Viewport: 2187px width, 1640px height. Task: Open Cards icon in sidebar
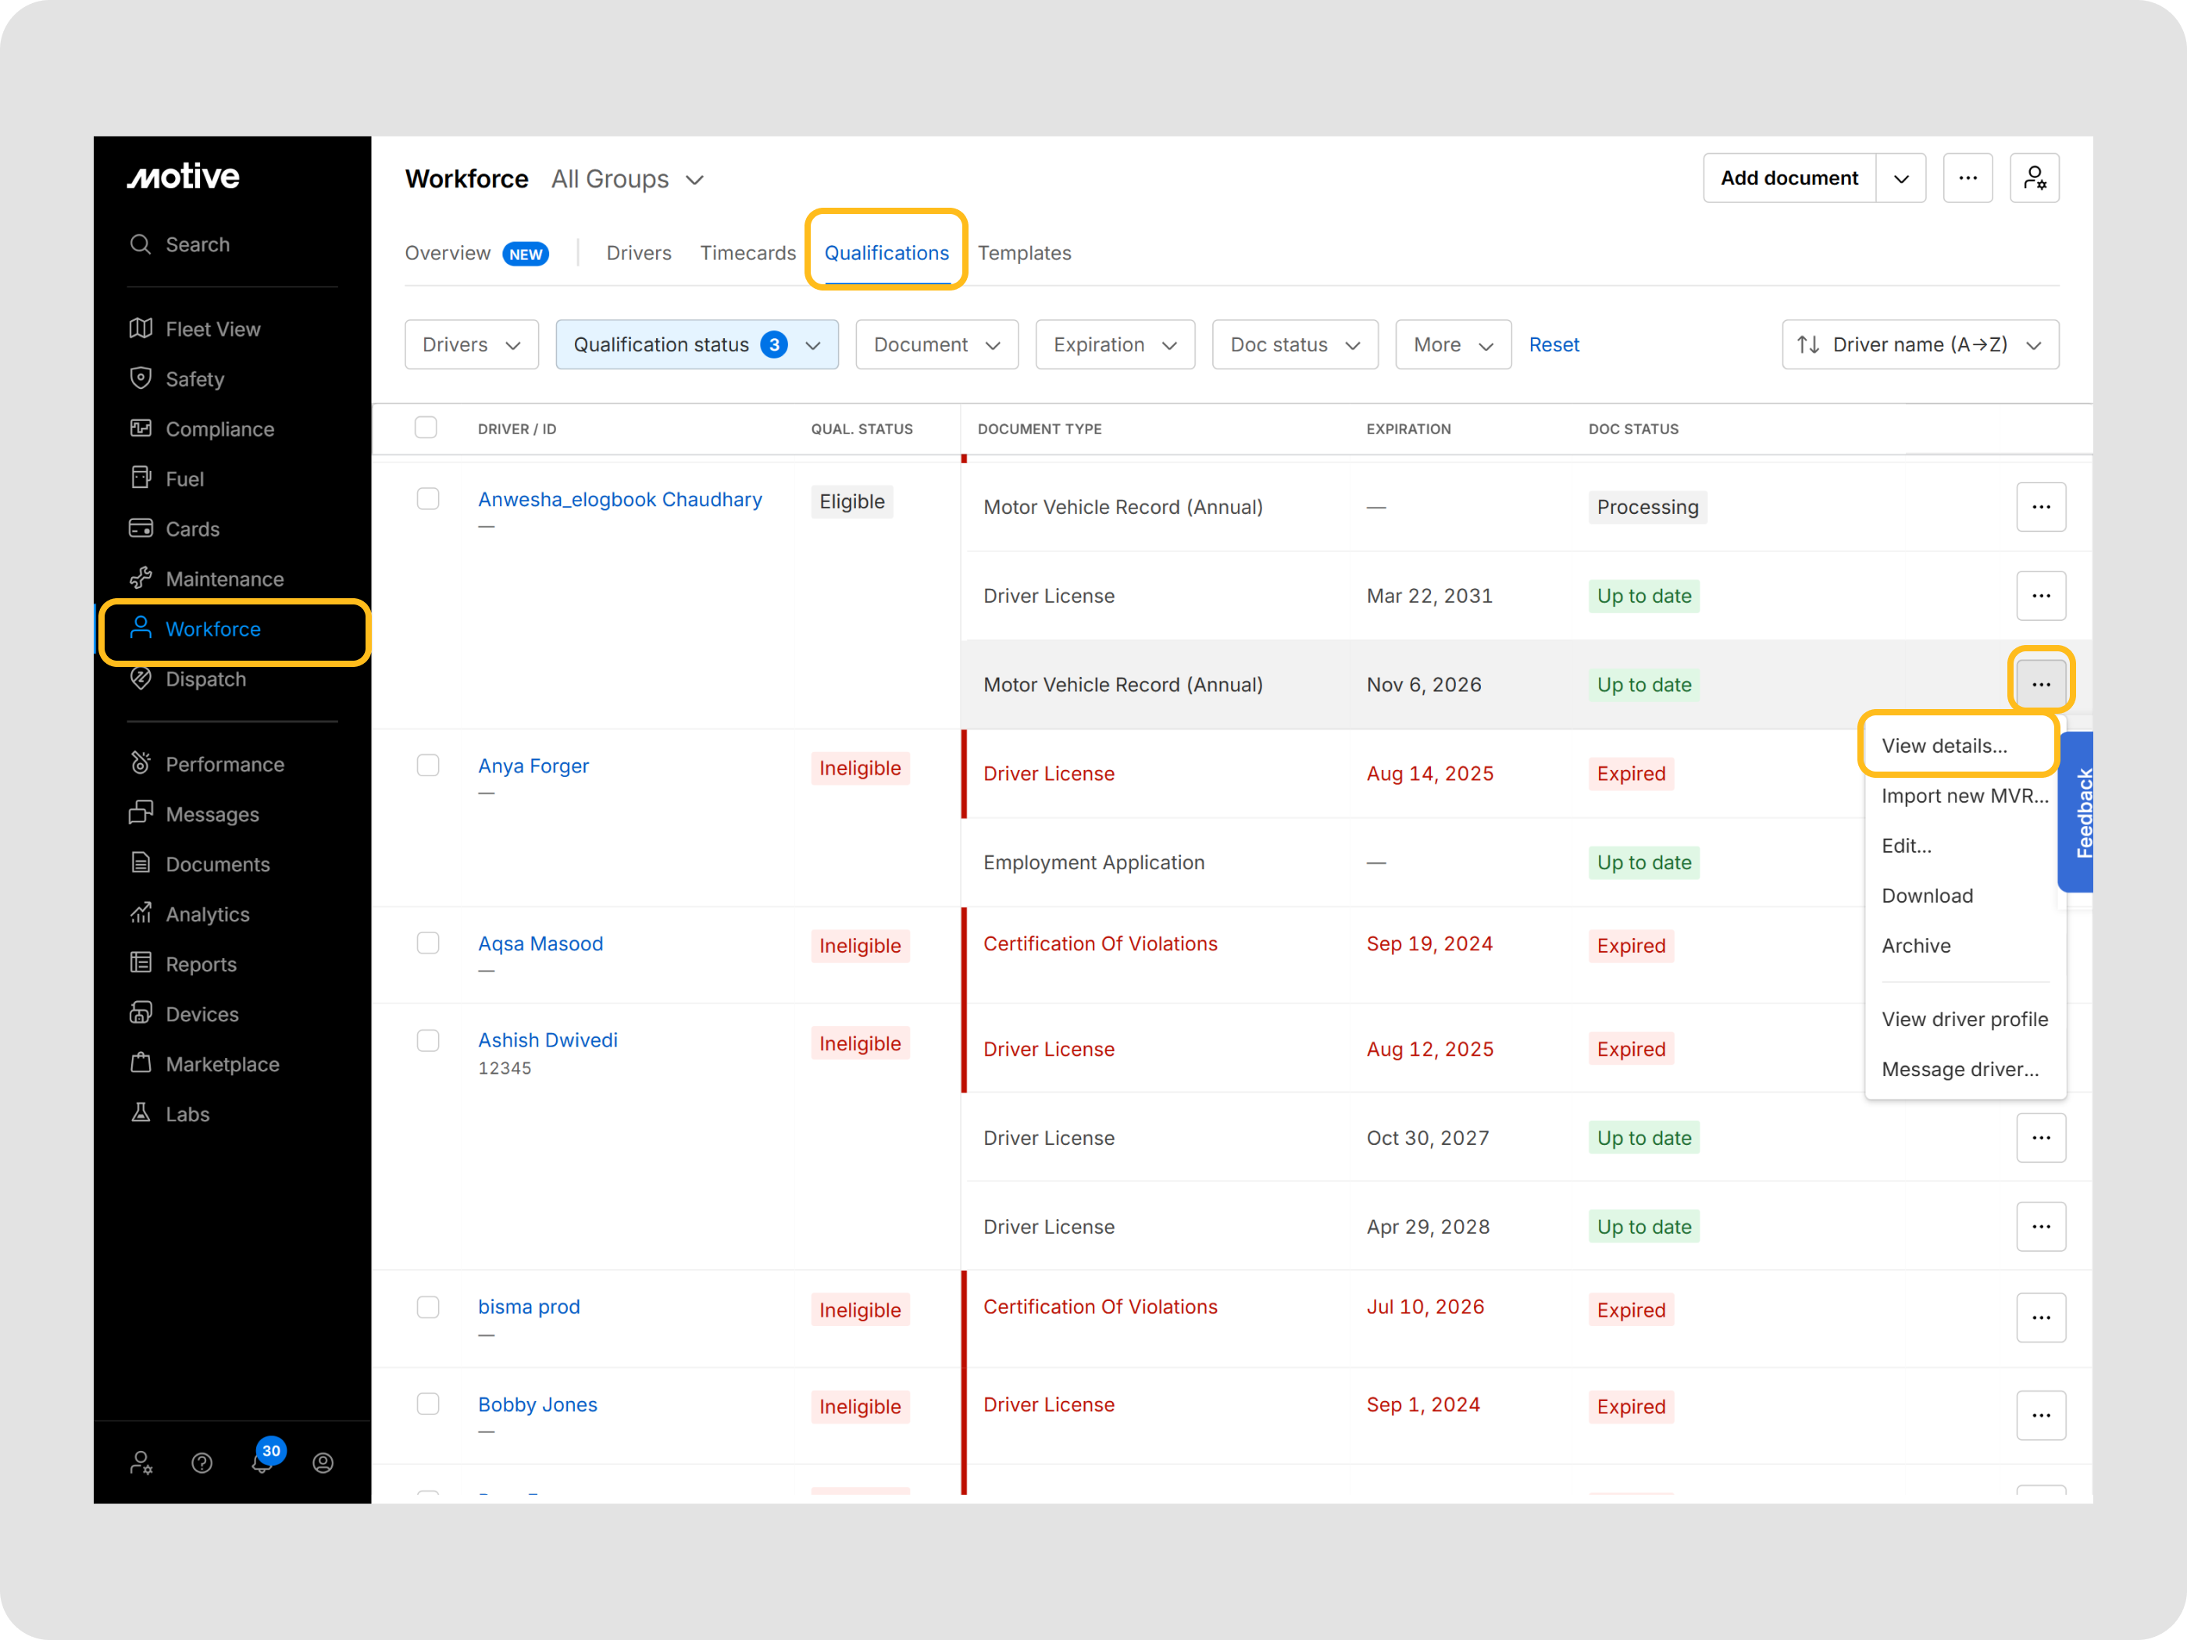tap(141, 528)
